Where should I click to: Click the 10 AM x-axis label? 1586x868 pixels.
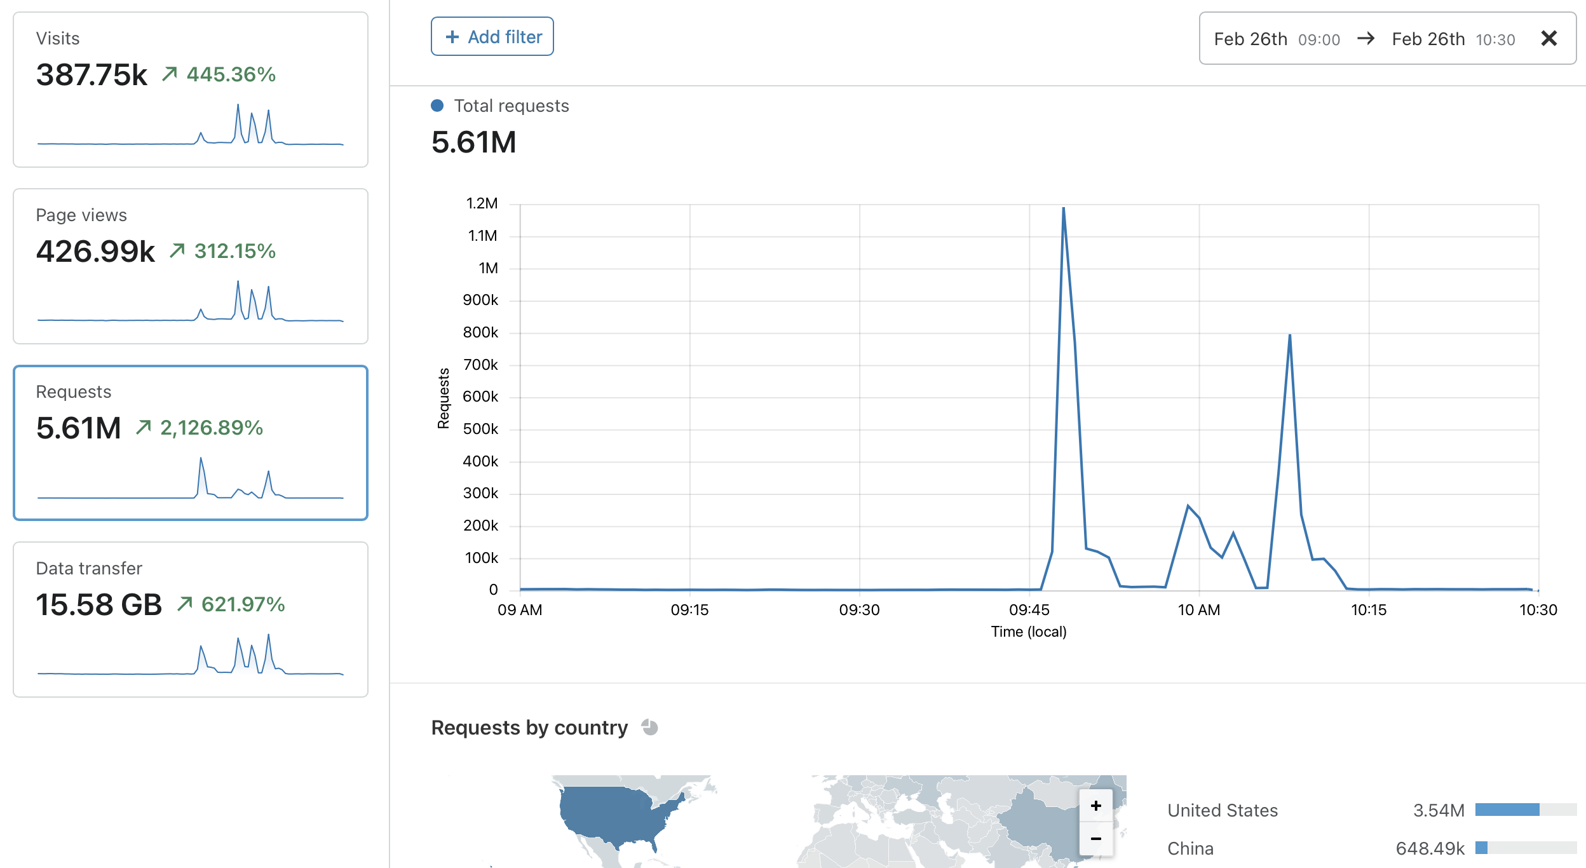pos(1199,610)
